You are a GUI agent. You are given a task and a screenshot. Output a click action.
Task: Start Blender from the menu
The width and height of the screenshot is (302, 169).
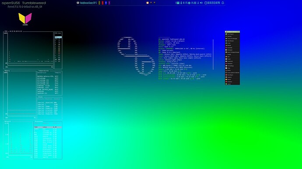tap(232, 45)
